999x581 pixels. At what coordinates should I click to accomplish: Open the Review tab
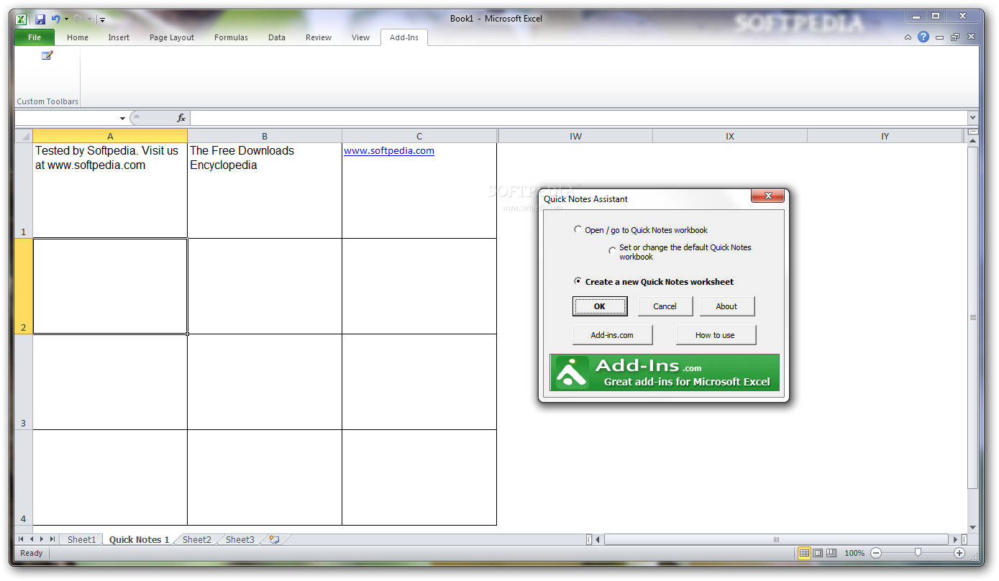tap(319, 37)
